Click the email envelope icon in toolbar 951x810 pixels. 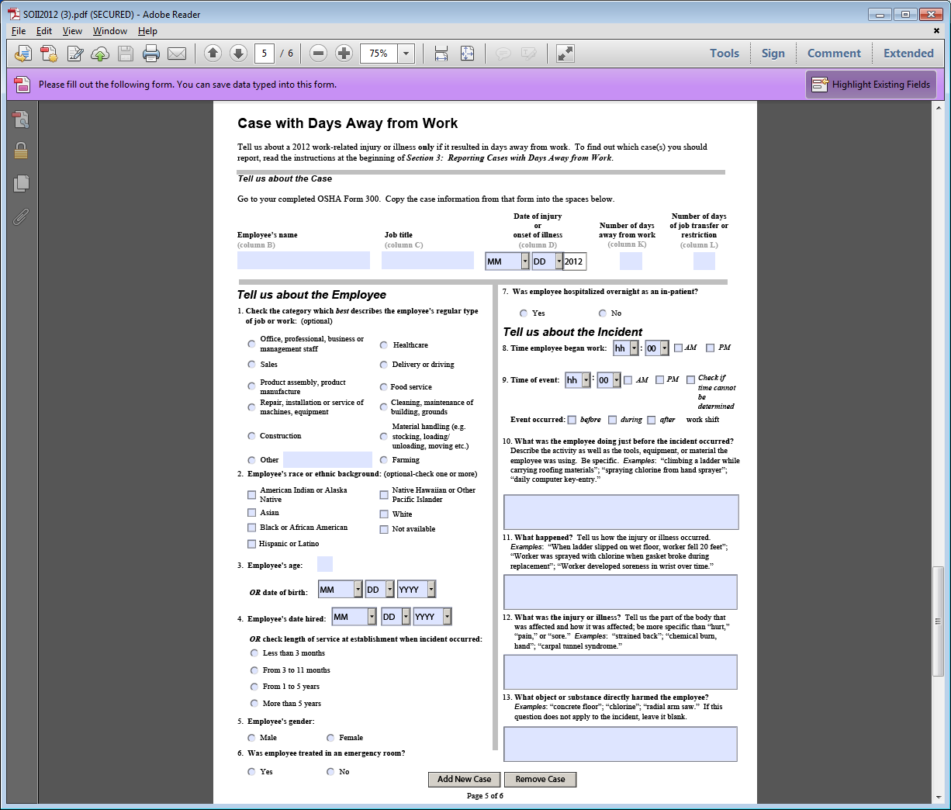click(x=177, y=54)
